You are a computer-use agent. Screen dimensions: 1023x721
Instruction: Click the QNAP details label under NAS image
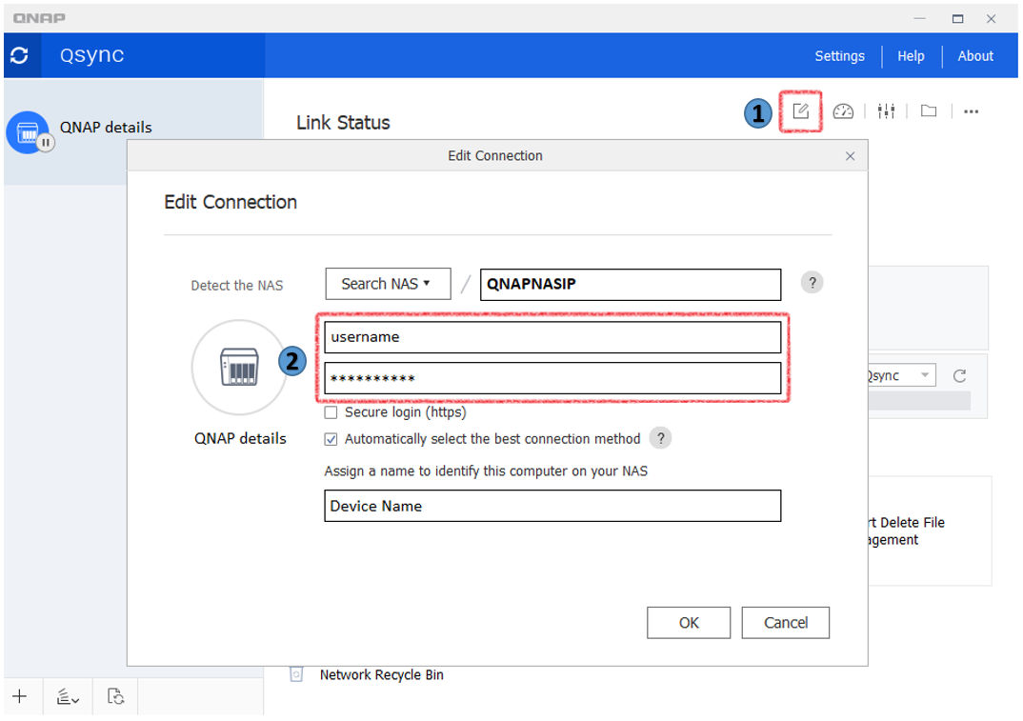pos(240,438)
